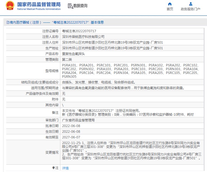Viewport: 207px width, 172px height.
Task: Select product name 重复性血氧探头
Action: click(73, 54)
